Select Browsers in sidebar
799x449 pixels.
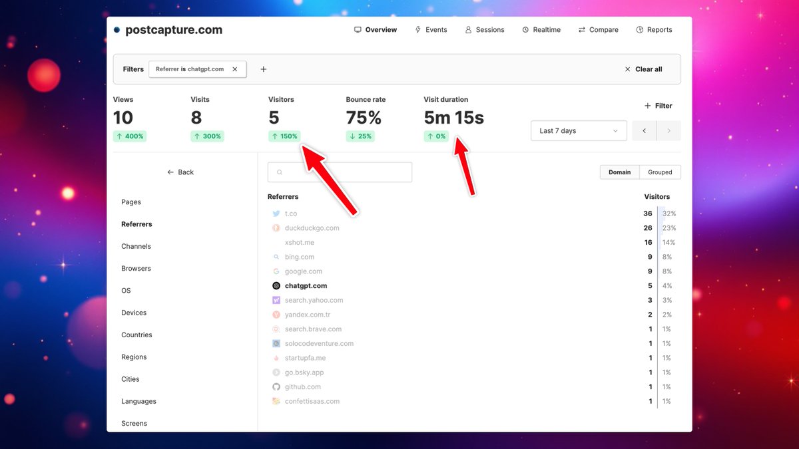pyautogui.click(x=136, y=269)
